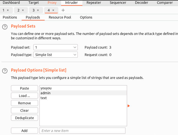
Task: Click the Load ... button
Action: tap(24, 96)
